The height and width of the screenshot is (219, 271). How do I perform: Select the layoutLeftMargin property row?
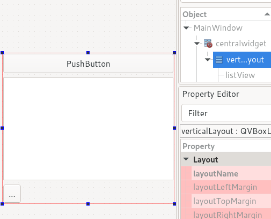pos(226,187)
